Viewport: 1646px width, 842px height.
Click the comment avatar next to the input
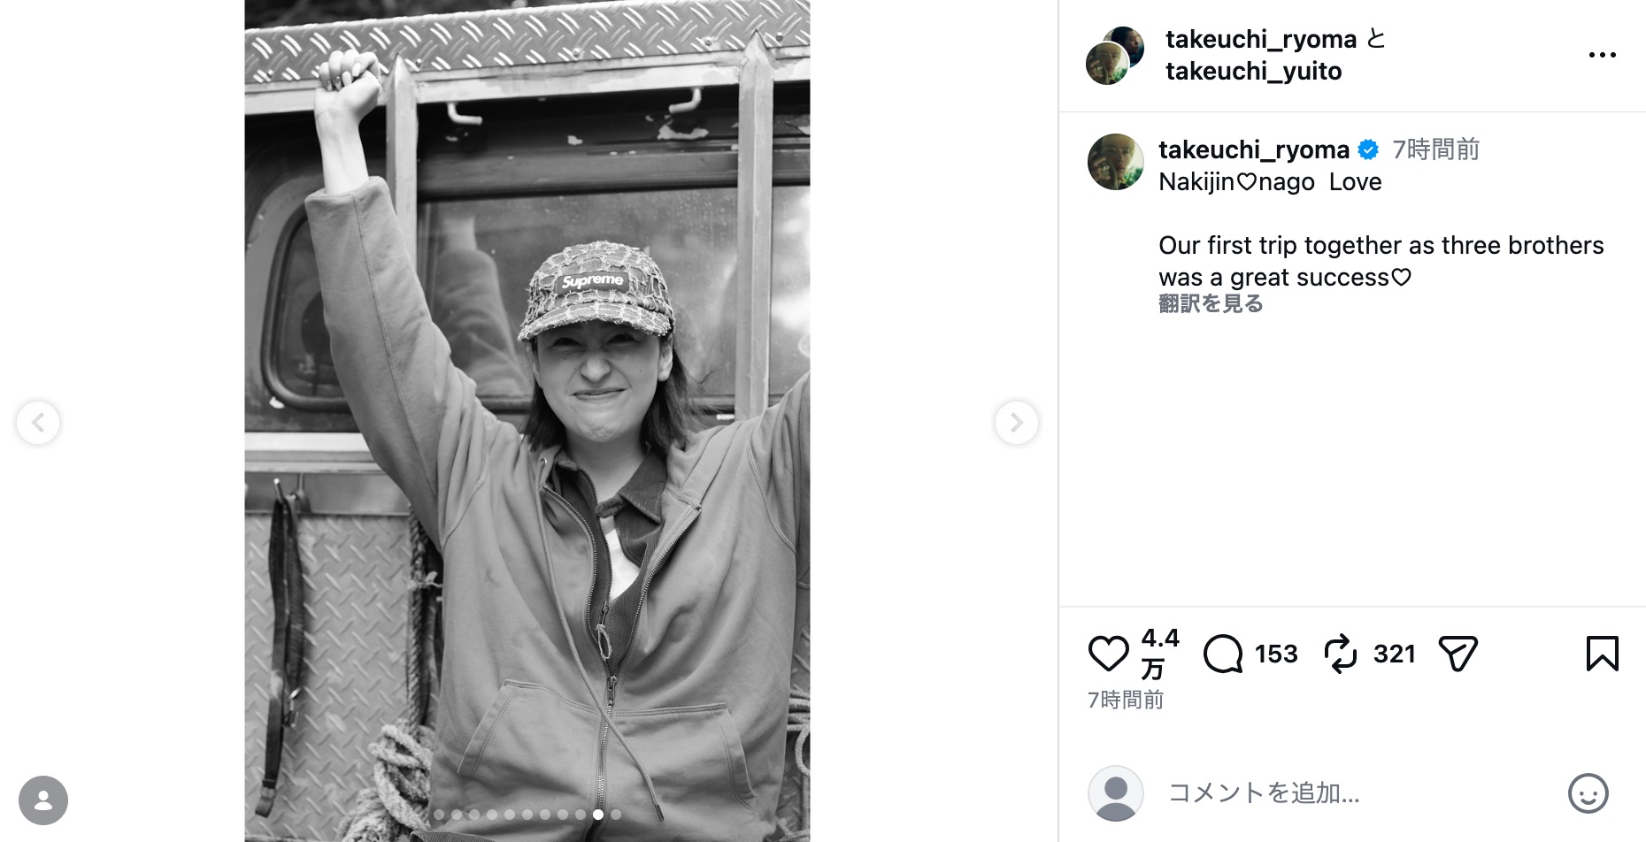point(1114,793)
